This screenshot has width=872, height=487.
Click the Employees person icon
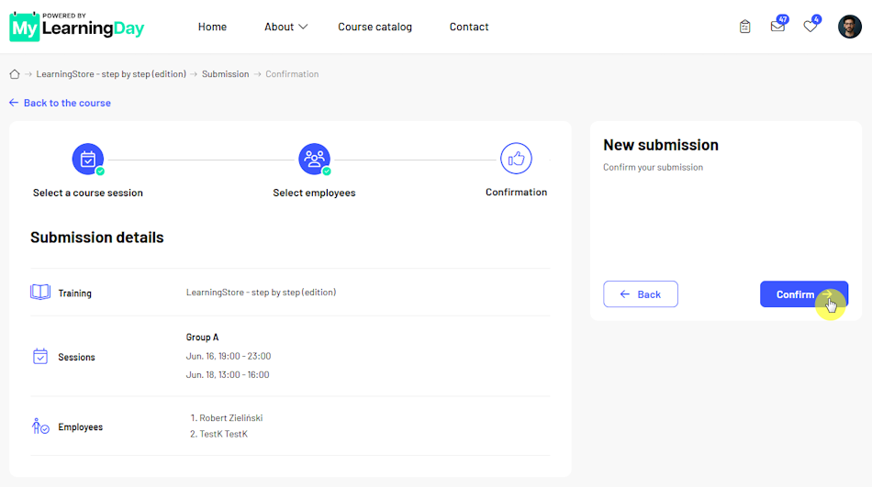pyautogui.click(x=40, y=426)
